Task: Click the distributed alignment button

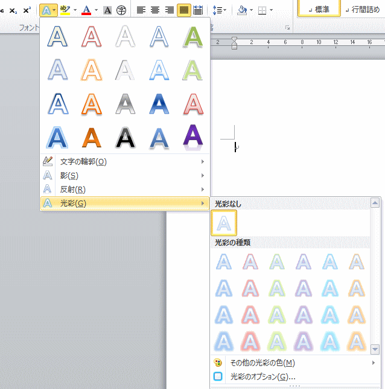Action: (198, 10)
